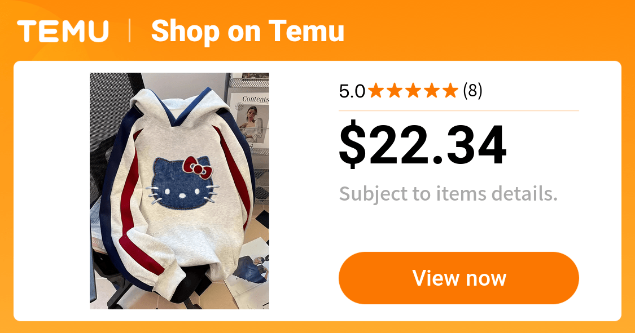Click the divider line below the rating
The height and width of the screenshot is (333, 635).
[x=459, y=110]
